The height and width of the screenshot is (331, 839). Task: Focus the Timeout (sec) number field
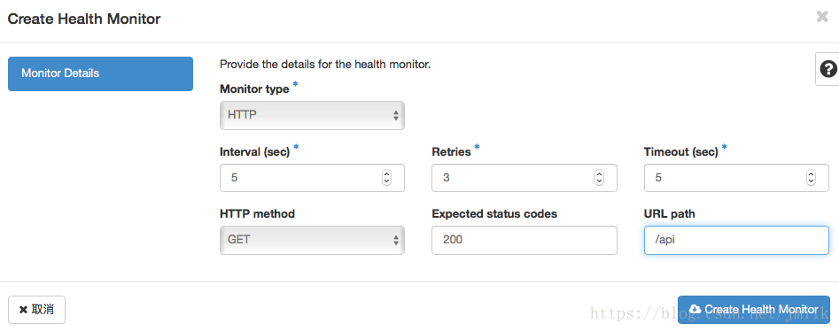tap(736, 178)
